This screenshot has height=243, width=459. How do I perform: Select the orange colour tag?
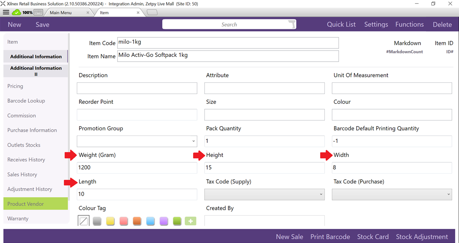pyautogui.click(x=137, y=221)
